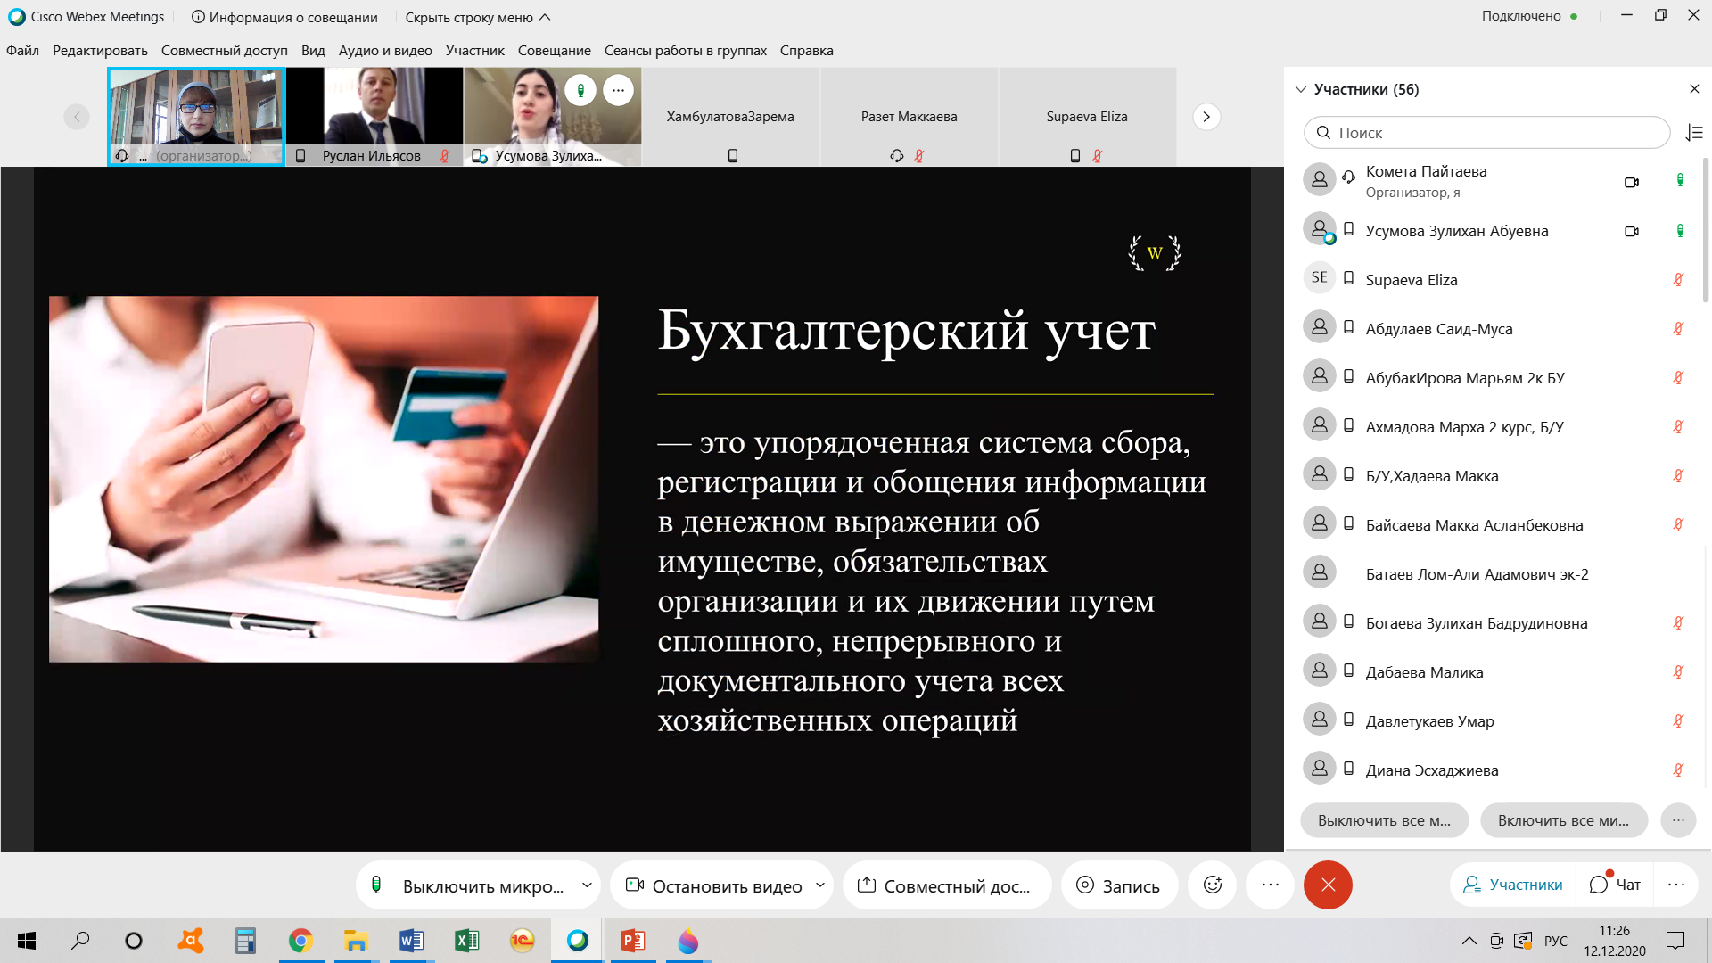1712x963 pixels.
Task: Click Включить все микрофоны button
Action: pos(1564,820)
